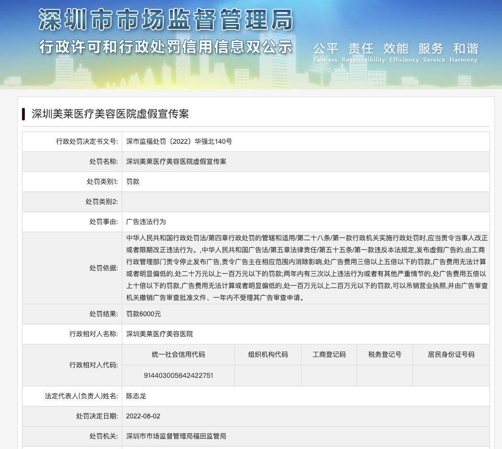Screen dimensions: 502x449
Task: Click the 公平 责任 效能 服务 和谐 slogan
Action: point(395,49)
